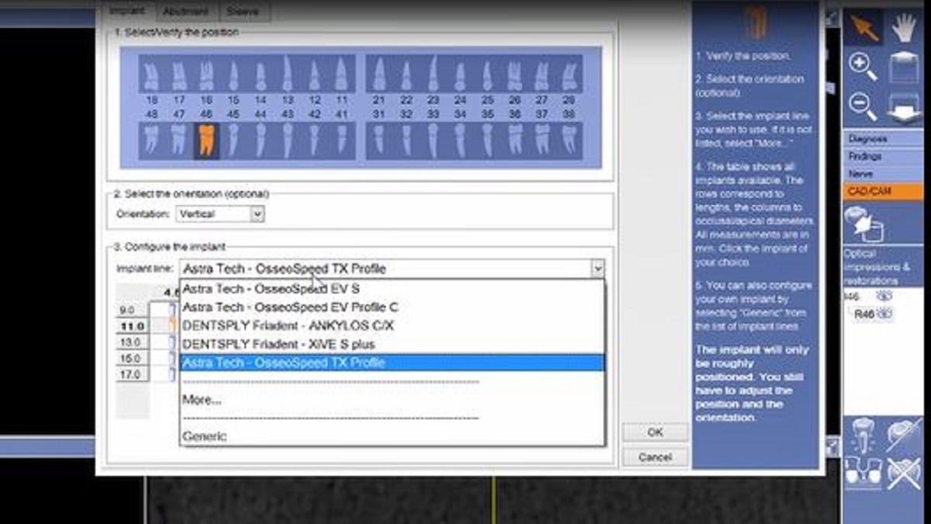Viewport: 931px width, 524px height.
Task: Click the restoration icon crossed by an X
Action: [x=904, y=474]
